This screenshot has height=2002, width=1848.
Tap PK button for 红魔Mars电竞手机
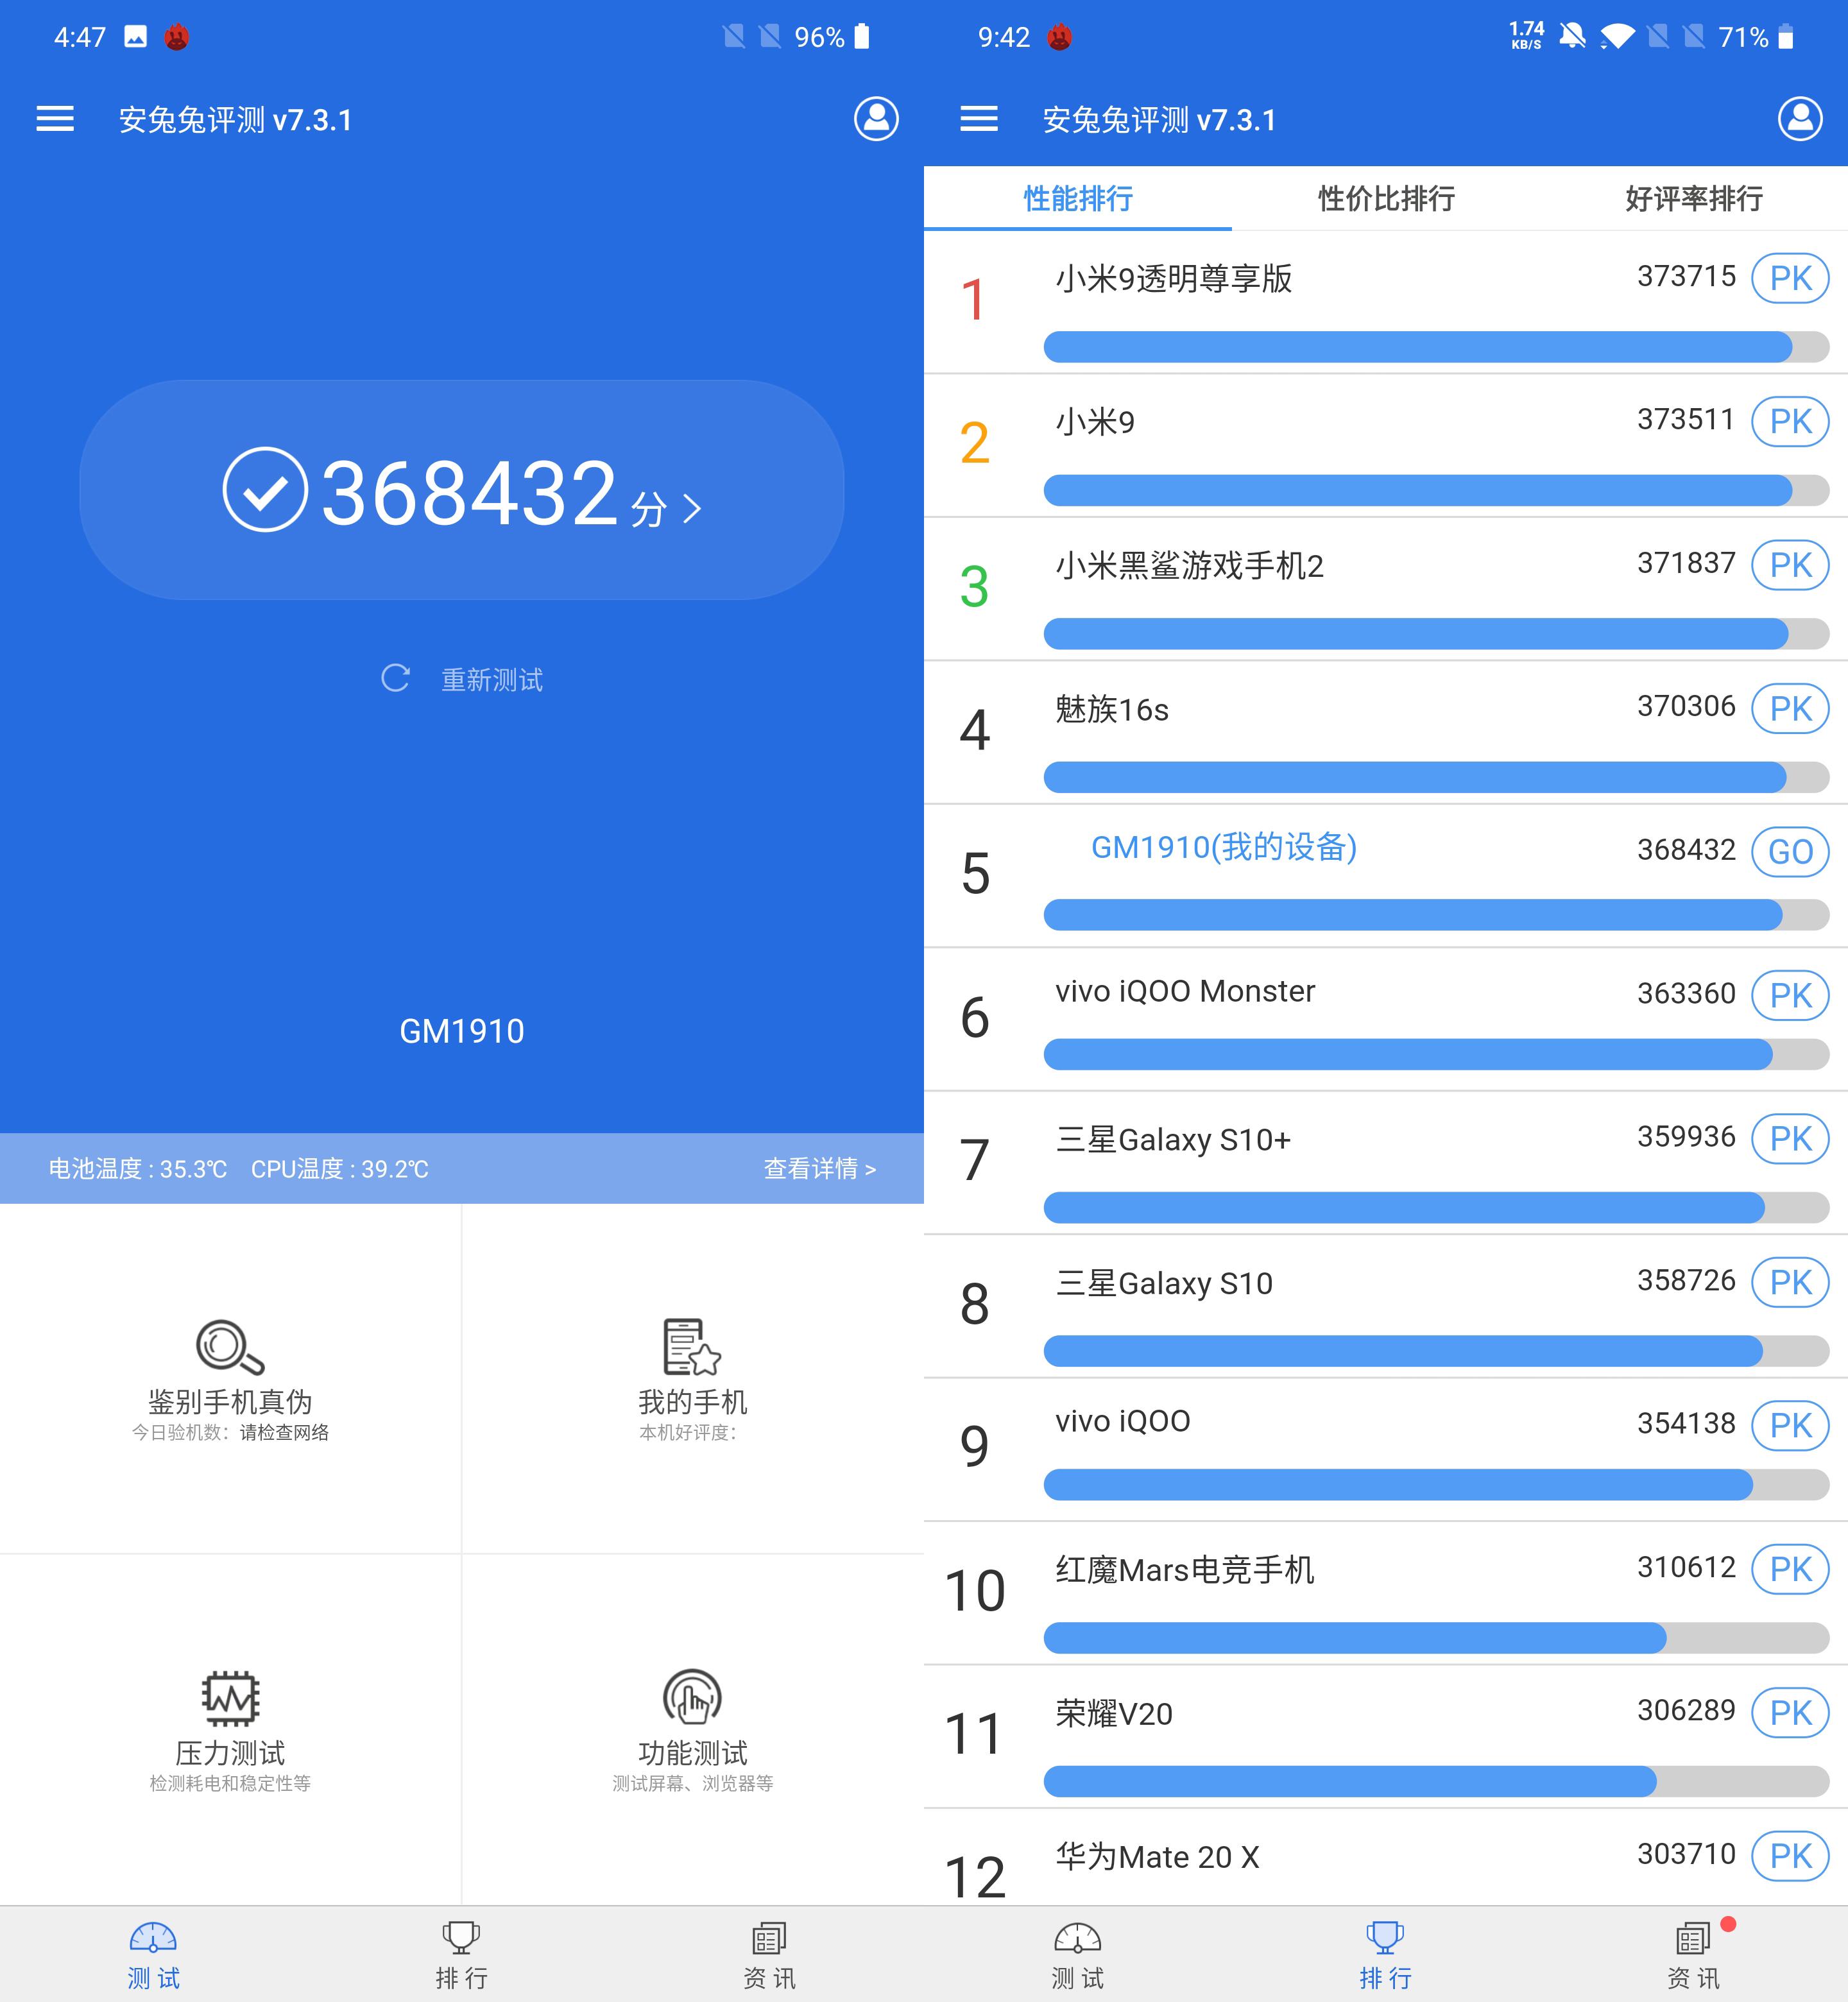pyautogui.click(x=1789, y=1569)
